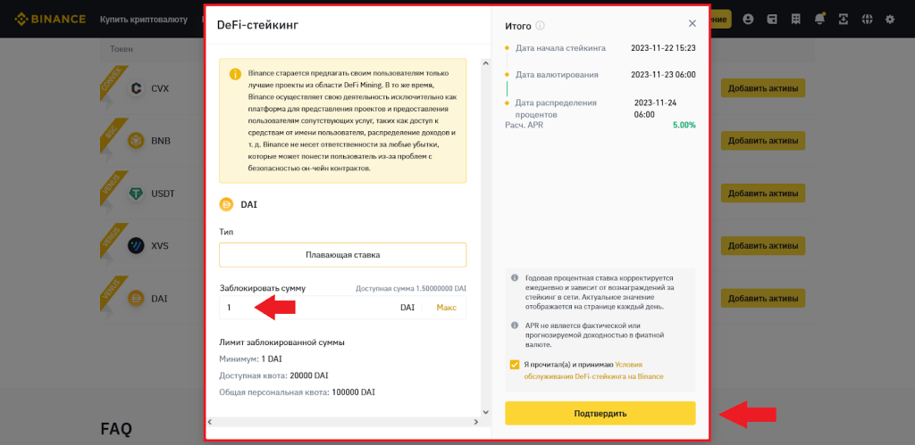
Task: Open the notifications bell
Action: point(820,19)
